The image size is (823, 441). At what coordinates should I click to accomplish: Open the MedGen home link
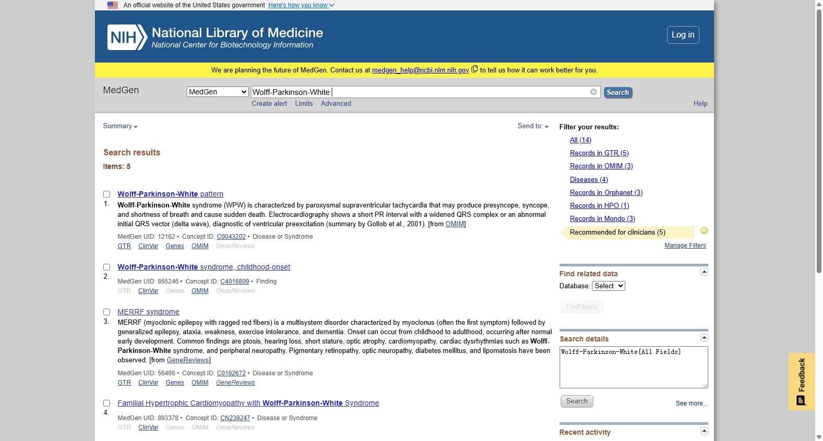pos(121,90)
